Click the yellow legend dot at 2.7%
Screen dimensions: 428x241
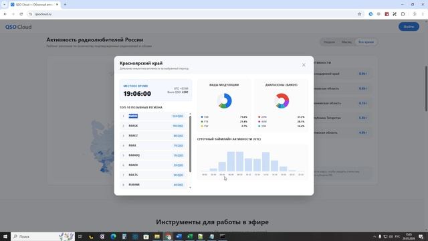coord(202,127)
